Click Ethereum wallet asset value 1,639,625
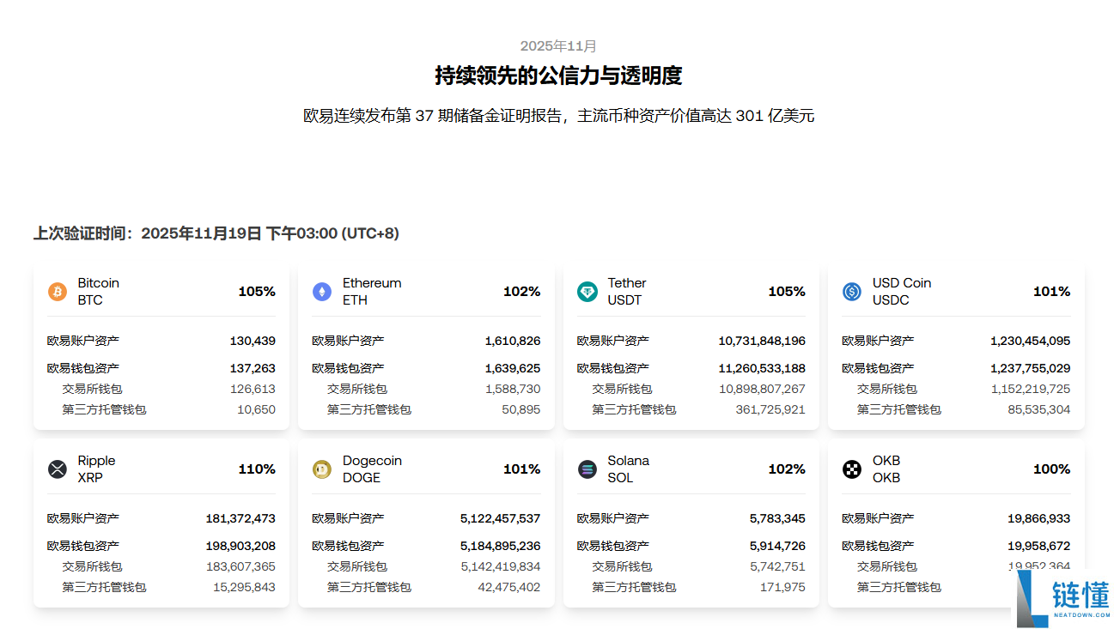 coord(513,368)
